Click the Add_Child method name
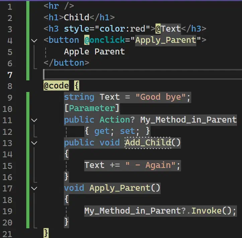Image resolution: width=242 pixels, height=238 pixels. click(x=148, y=143)
